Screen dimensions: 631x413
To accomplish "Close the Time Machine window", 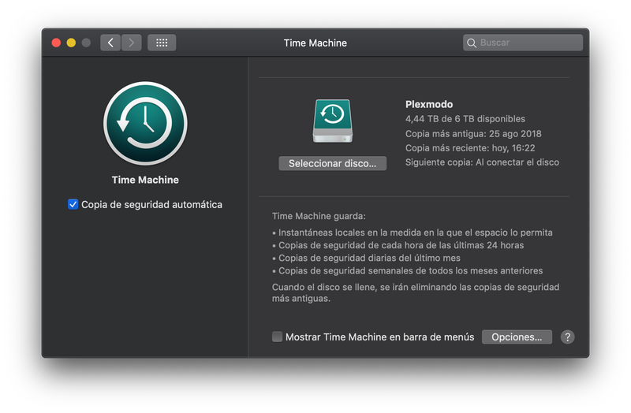I will tap(56, 43).
